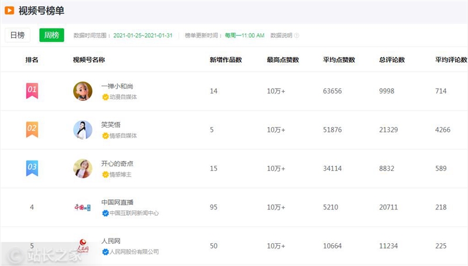Open 一禅小和尚 avatar thumbnail
Screen dimensions: 468x266
[82, 91]
